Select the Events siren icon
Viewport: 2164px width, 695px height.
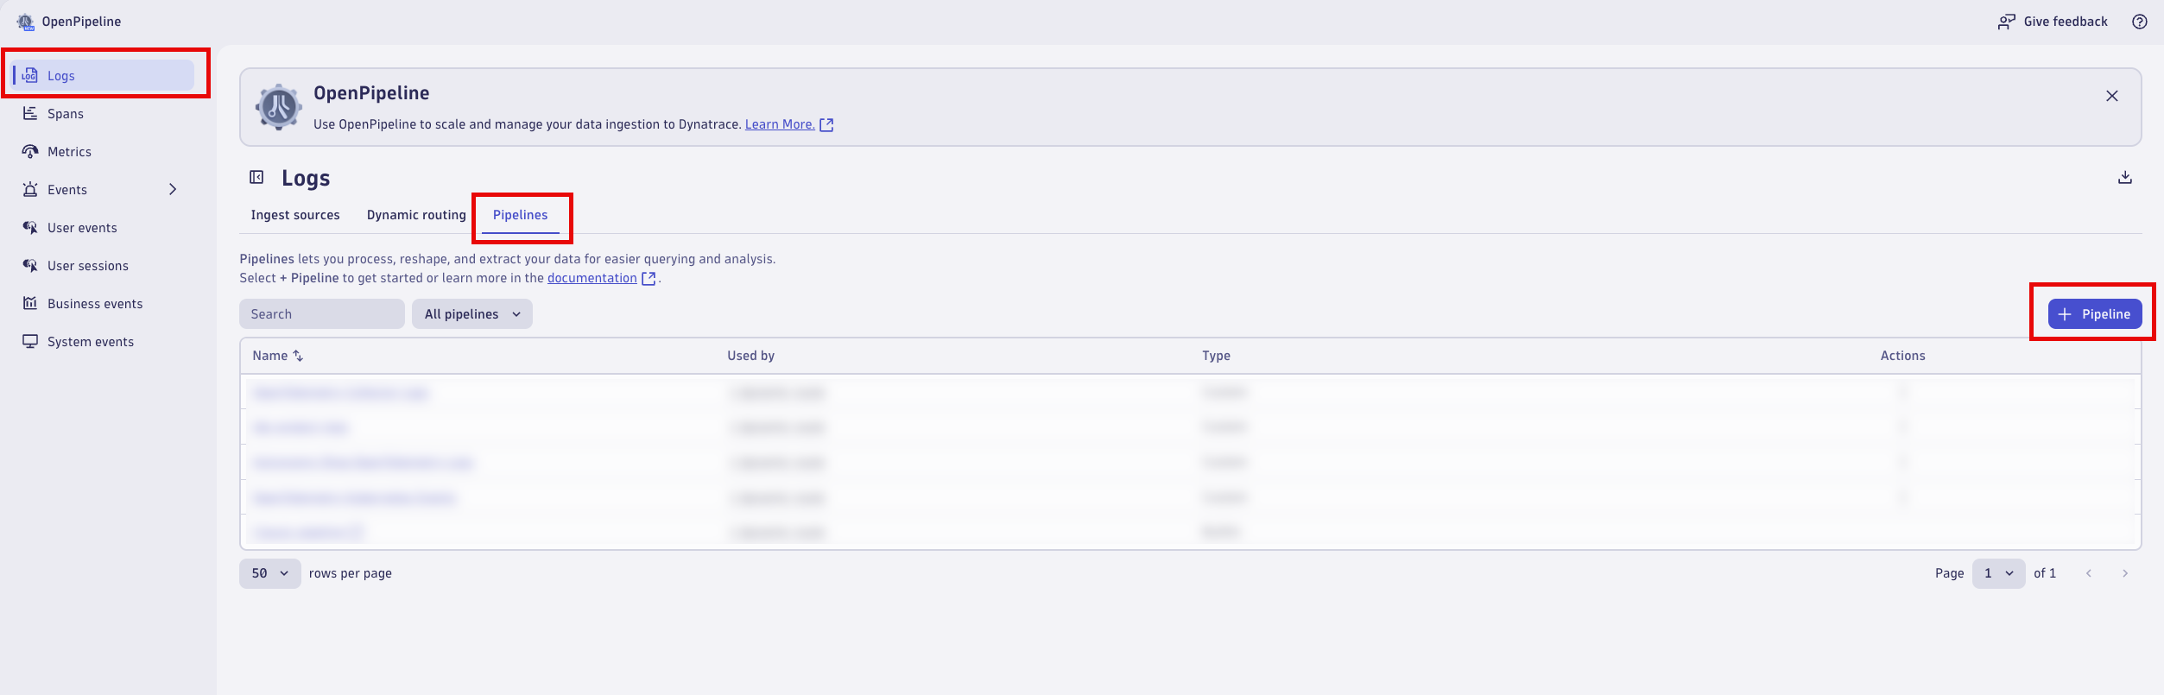point(30,189)
